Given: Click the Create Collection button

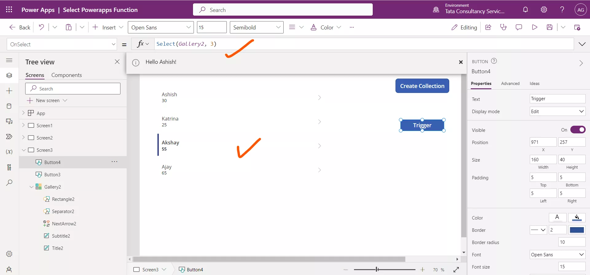Looking at the screenshot, I should pyautogui.click(x=422, y=86).
